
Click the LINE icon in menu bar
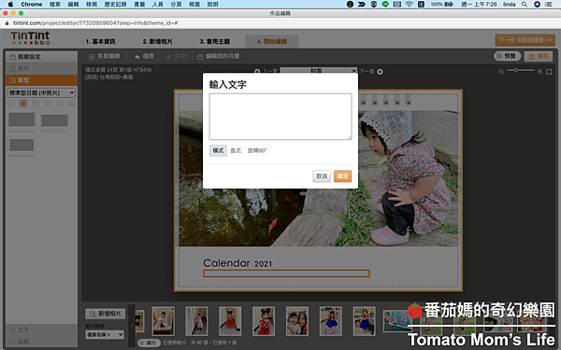tap(385, 5)
